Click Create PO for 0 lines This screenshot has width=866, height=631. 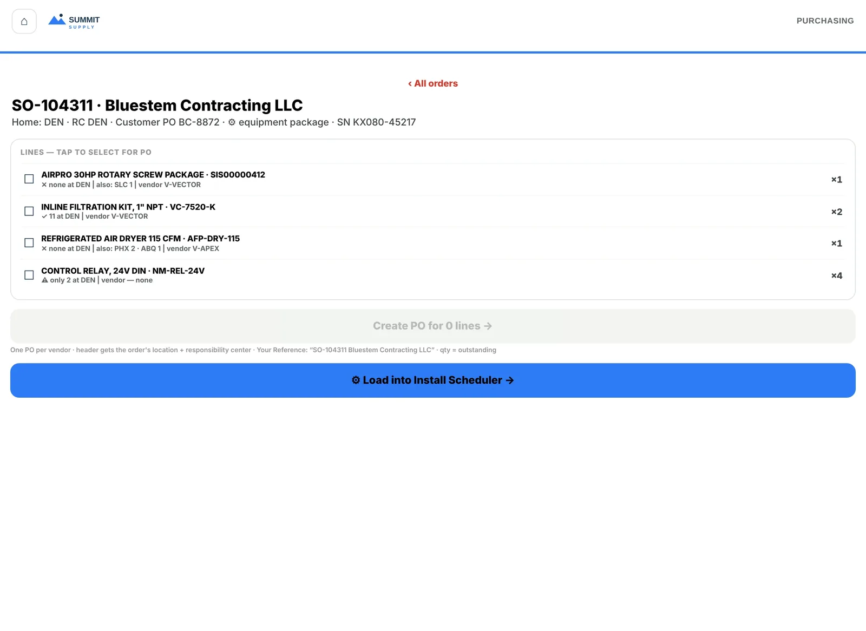[x=433, y=326]
